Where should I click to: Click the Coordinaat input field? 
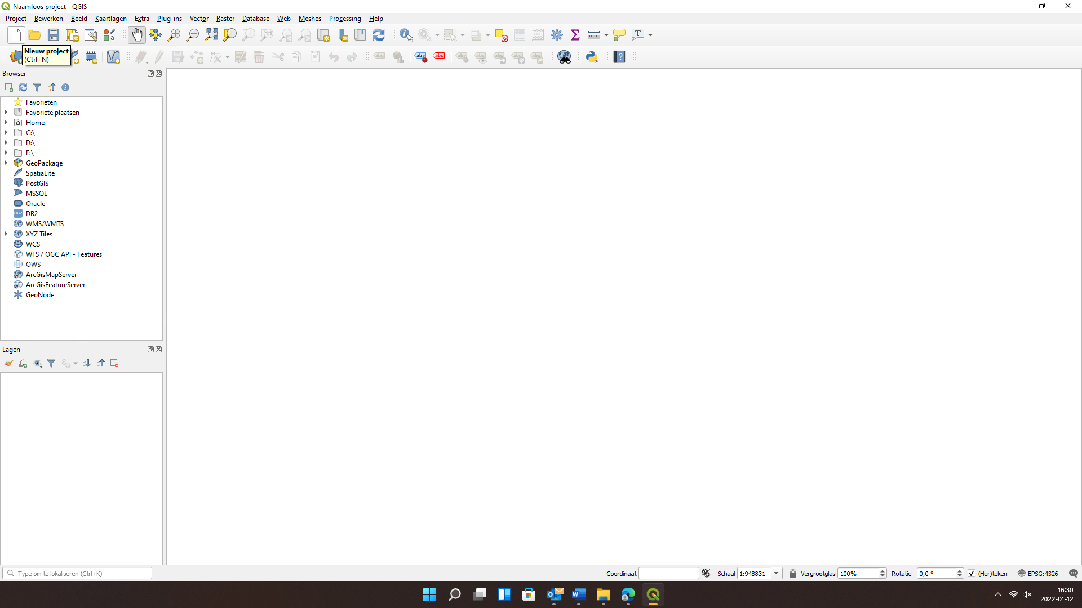click(669, 574)
